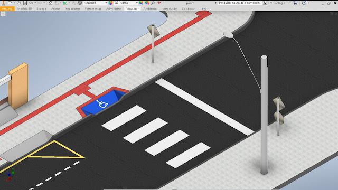This screenshot has height=190, width=338.
Task: Switch to the Introdução tab
Action: pyautogui.click(x=170, y=9)
